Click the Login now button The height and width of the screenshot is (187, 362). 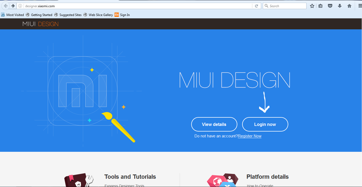(x=265, y=124)
